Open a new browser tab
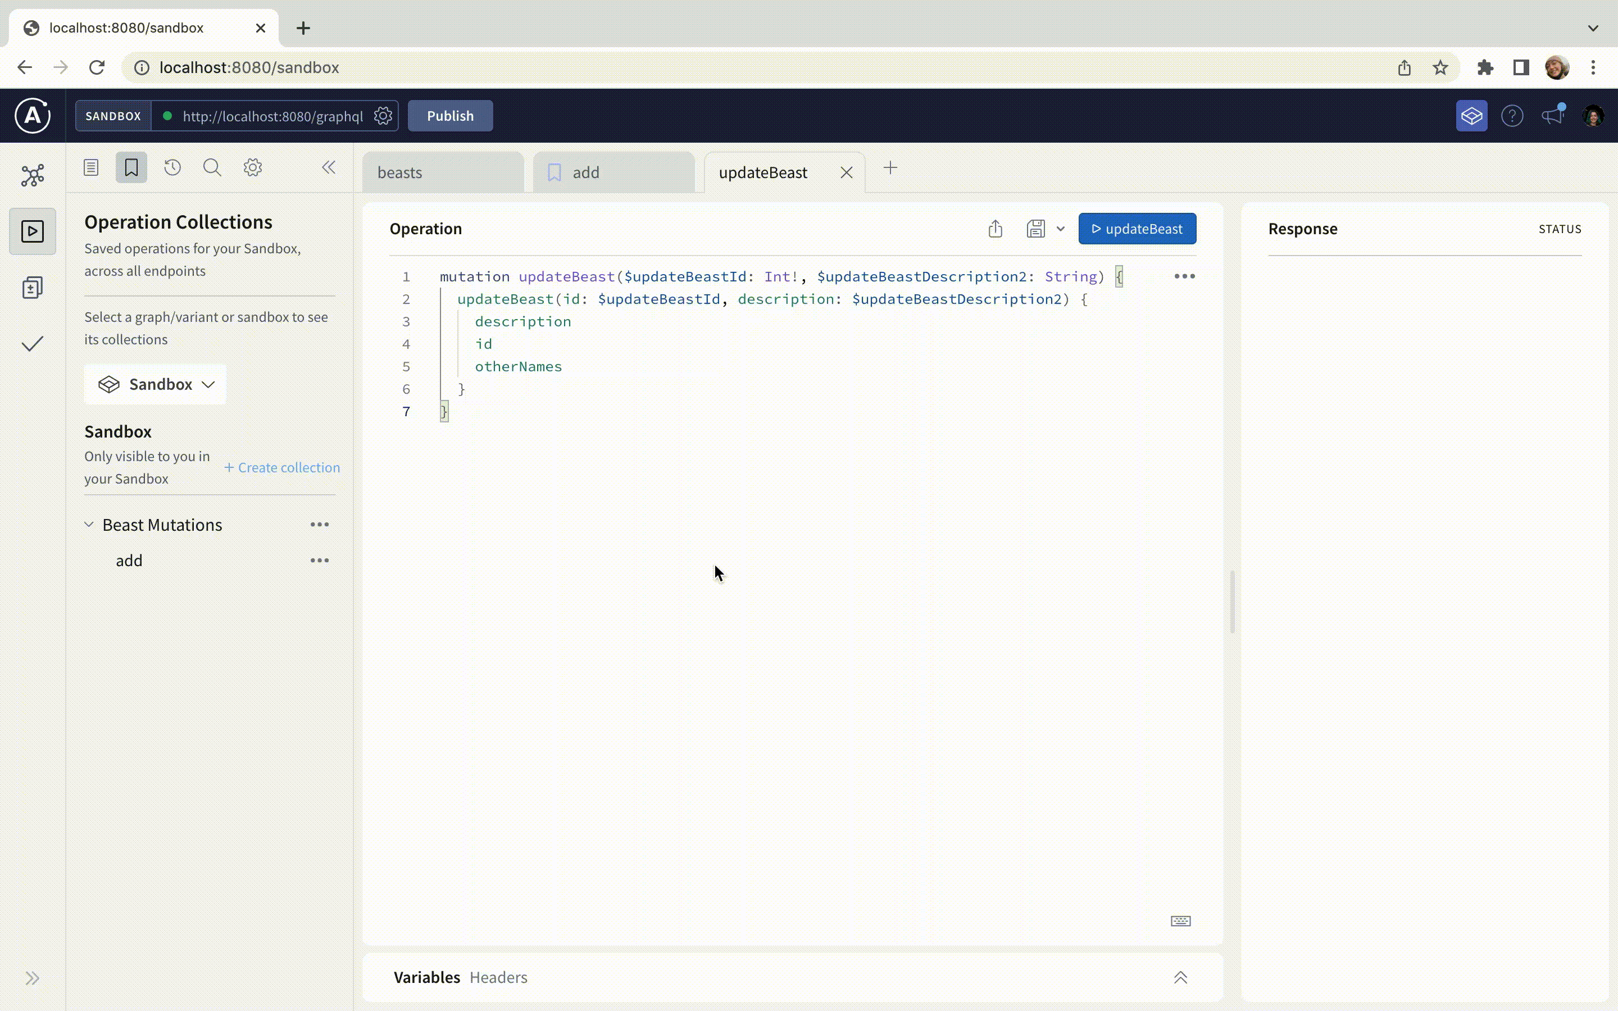 tap(303, 28)
